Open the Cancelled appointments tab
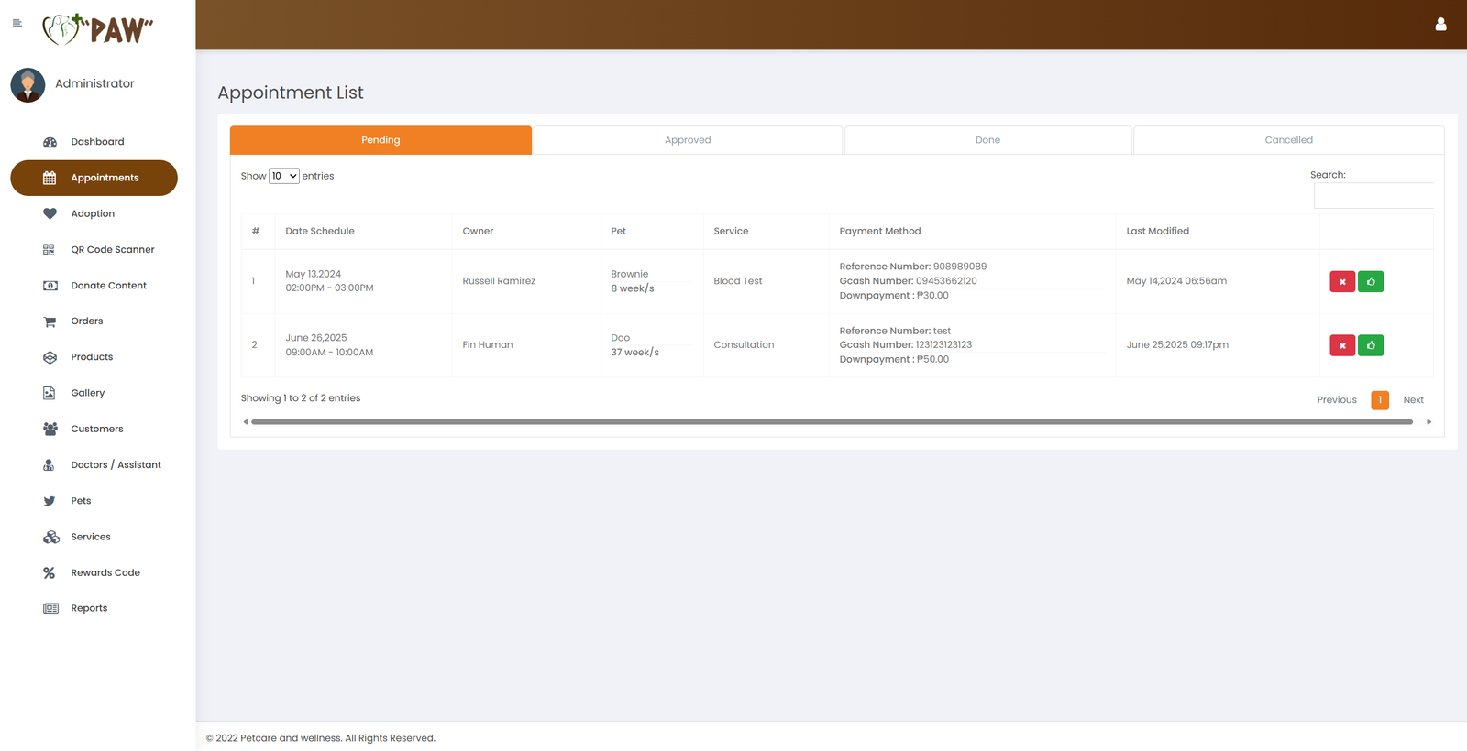Screen dimensions: 1467x751 [1288, 140]
